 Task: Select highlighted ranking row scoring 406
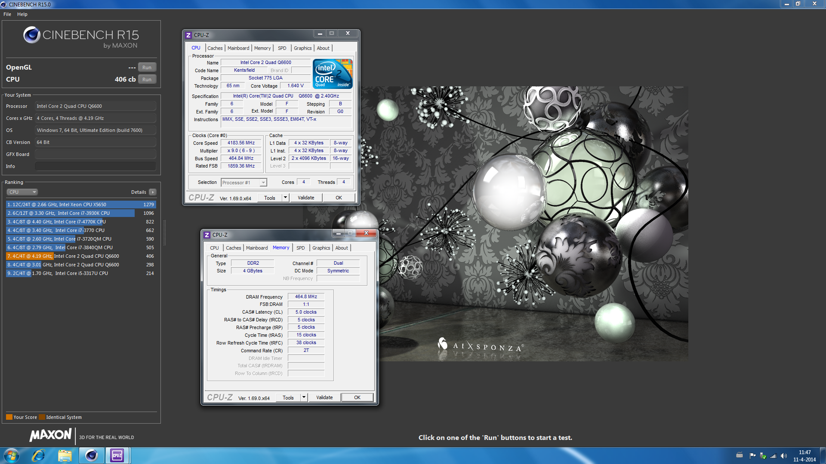[81, 256]
